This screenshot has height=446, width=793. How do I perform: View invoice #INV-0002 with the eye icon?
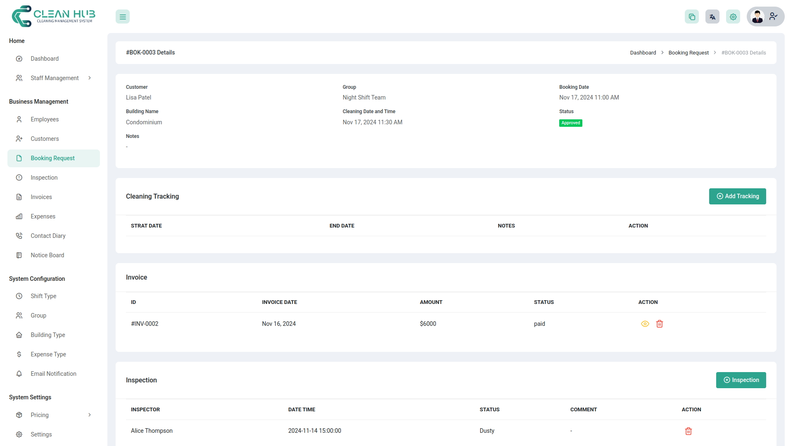pos(645,324)
